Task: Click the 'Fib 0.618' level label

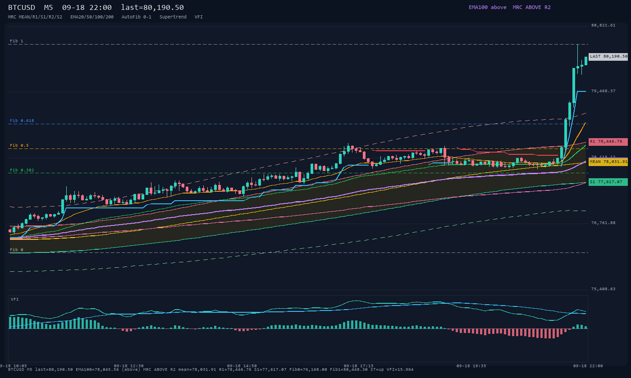Action: (22, 121)
